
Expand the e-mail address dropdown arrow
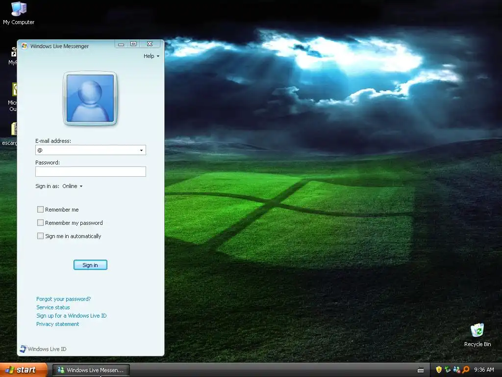pyautogui.click(x=141, y=150)
